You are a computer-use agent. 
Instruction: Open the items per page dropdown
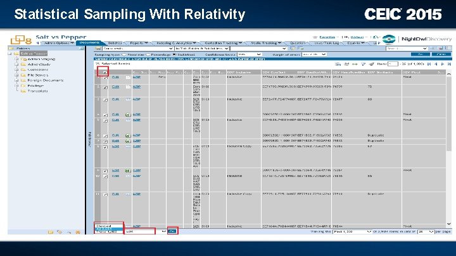[x=426, y=231]
